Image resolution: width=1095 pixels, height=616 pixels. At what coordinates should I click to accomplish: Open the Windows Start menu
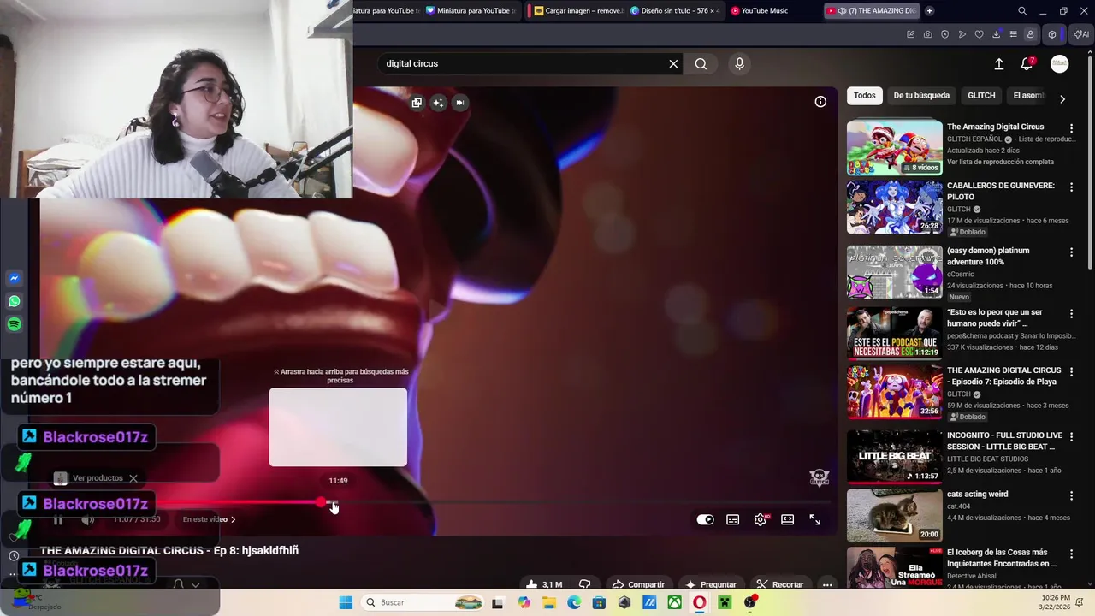pos(346,602)
